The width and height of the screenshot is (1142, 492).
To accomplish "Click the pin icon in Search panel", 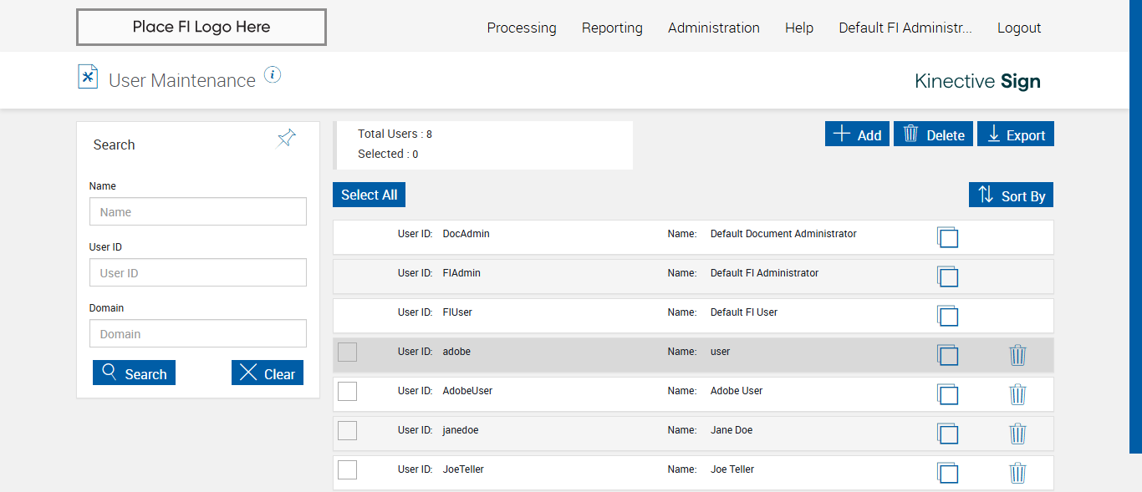I will click(287, 139).
